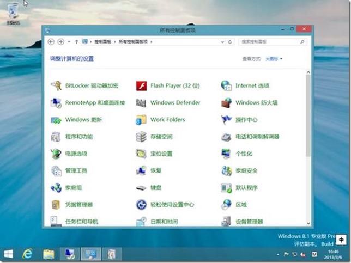Open the 电话和调制解调器 icon
This screenshot has width=351, height=263.
click(226, 137)
